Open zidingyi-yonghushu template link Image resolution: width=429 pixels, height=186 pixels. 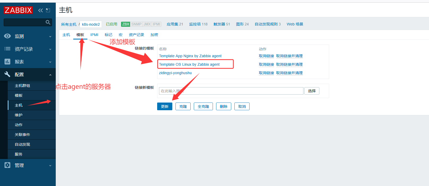click(x=175, y=73)
